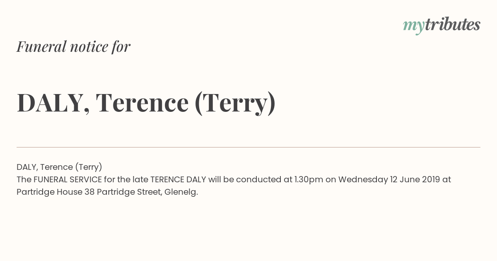The width and height of the screenshot is (497, 261).
Task: Click "tributes" in the logo
Action: coord(453,25)
